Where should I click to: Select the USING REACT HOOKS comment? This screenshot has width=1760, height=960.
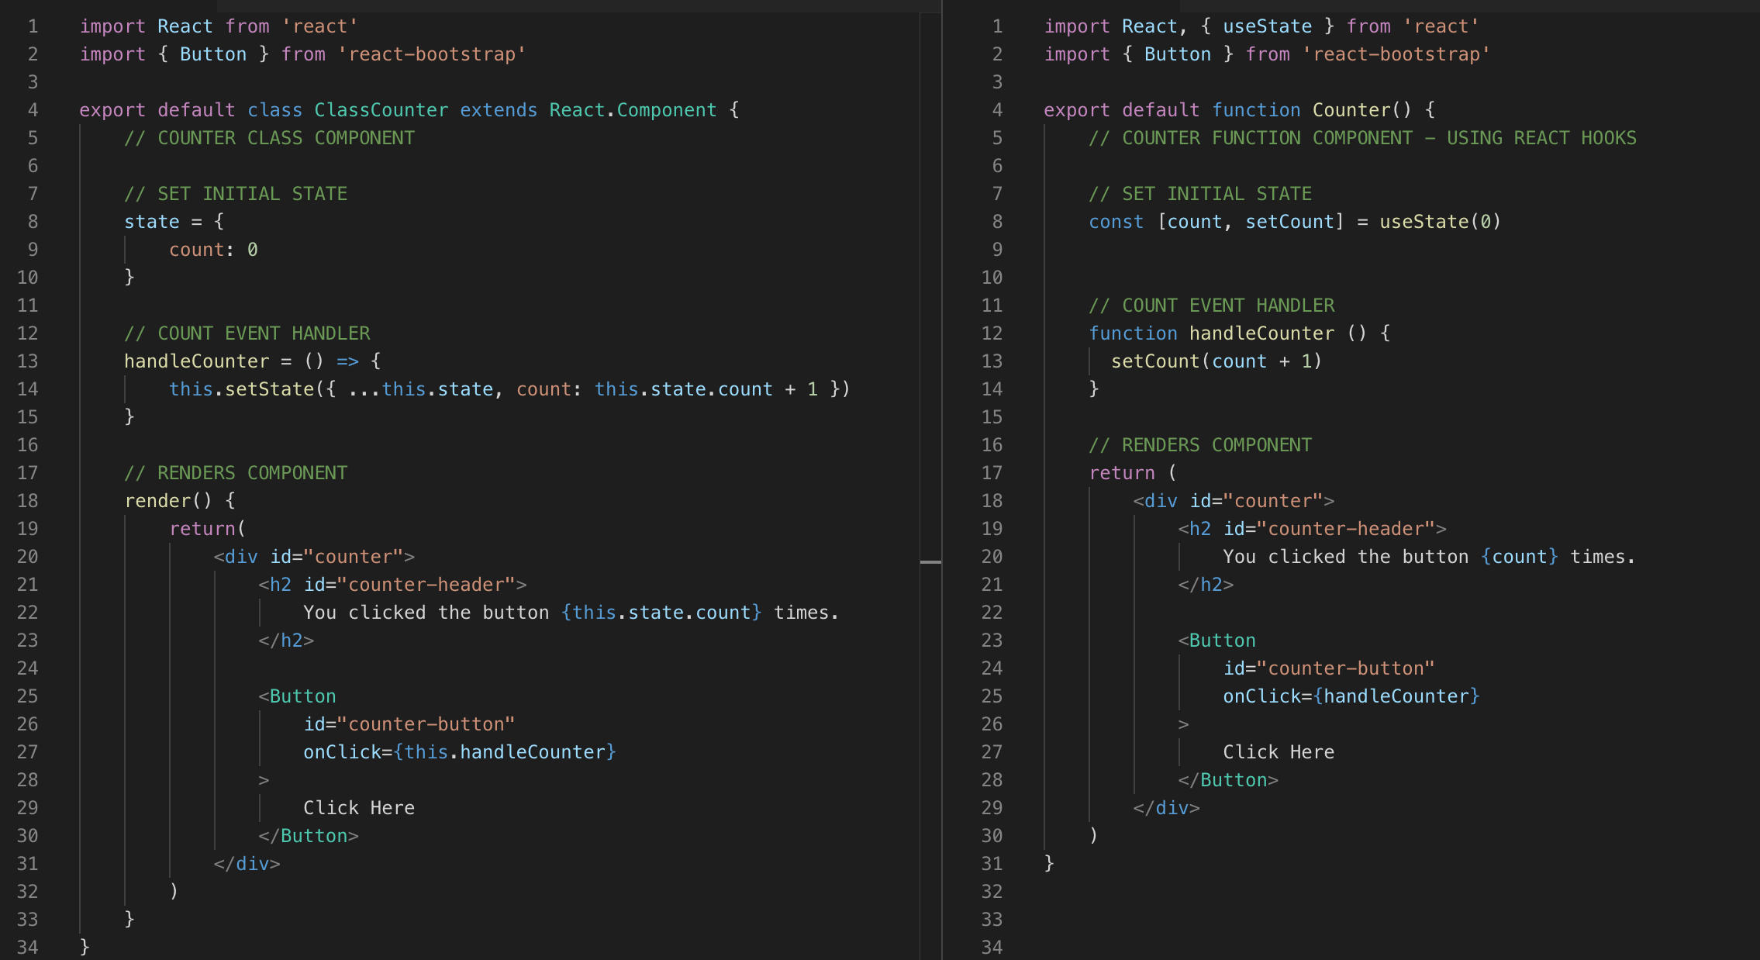[x=1543, y=137]
